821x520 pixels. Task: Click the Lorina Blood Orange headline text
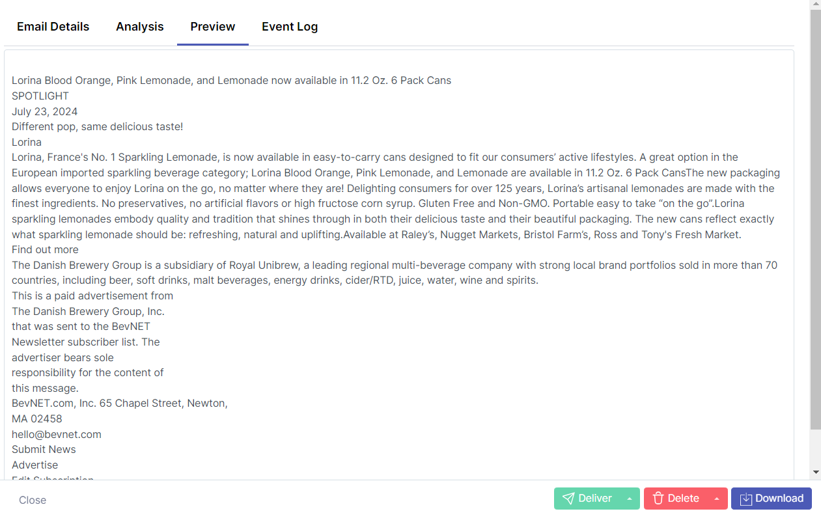(231, 80)
